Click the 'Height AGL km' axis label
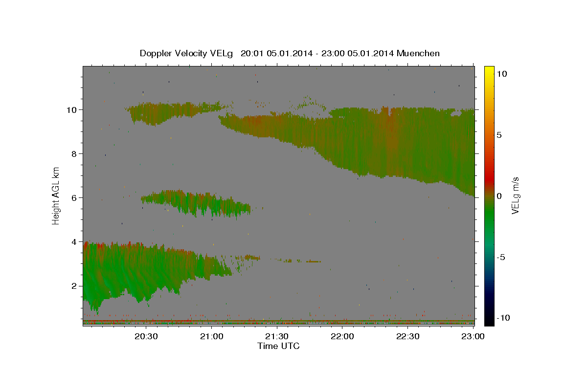The height and width of the screenshot is (391, 587). tap(56, 195)
